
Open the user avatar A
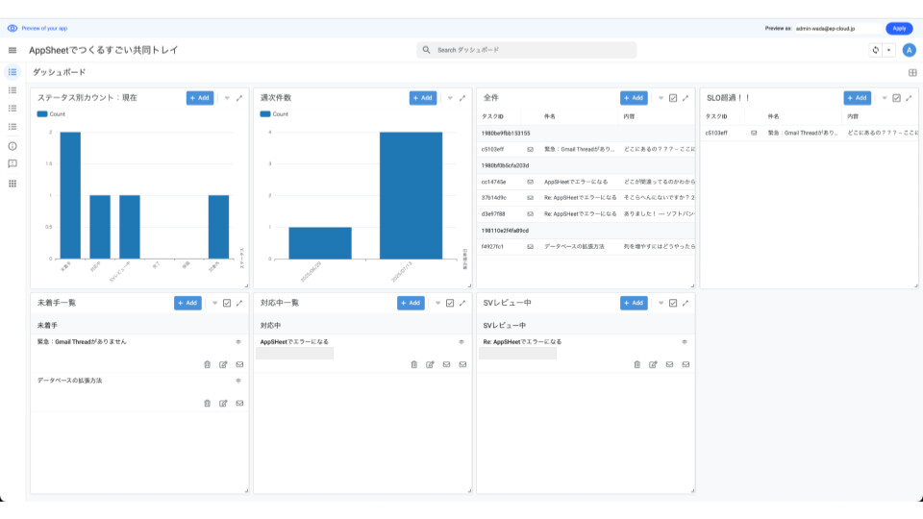coord(909,51)
